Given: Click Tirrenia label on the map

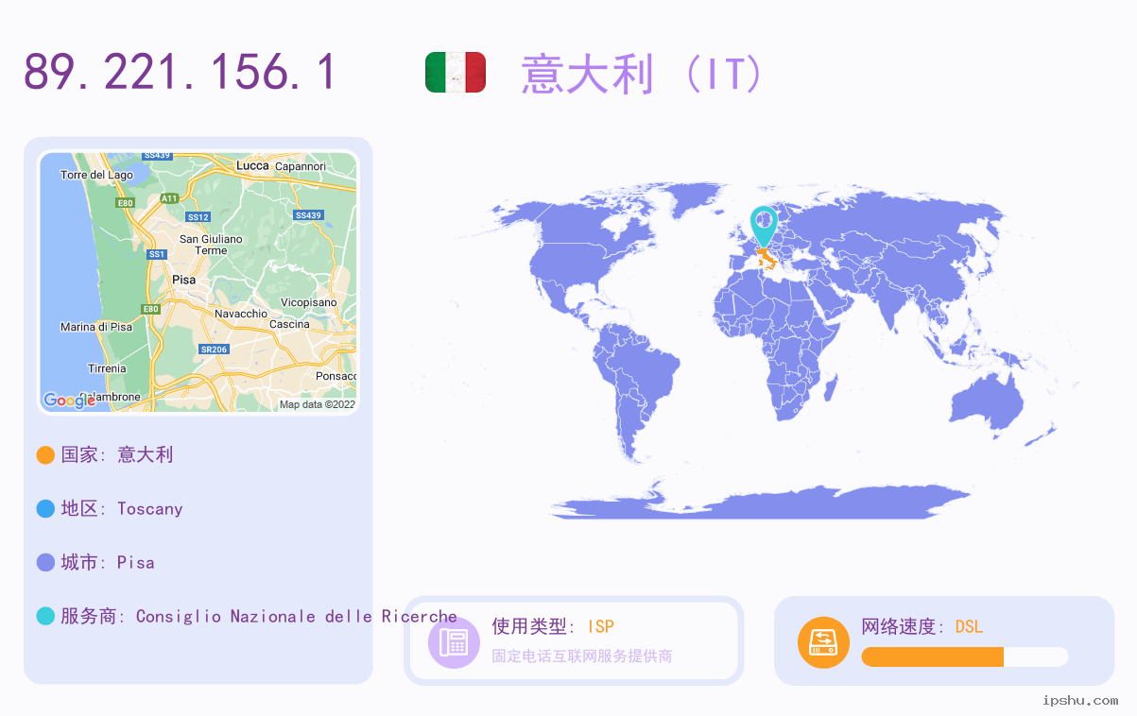Looking at the screenshot, I should (107, 368).
